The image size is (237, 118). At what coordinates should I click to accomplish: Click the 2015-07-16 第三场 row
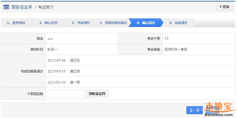(140, 60)
